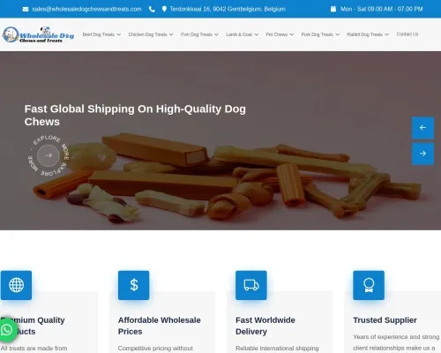Viewport: 441px width, 353px height.
Task: Click the sales email address link
Action: pyautogui.click(x=86, y=9)
